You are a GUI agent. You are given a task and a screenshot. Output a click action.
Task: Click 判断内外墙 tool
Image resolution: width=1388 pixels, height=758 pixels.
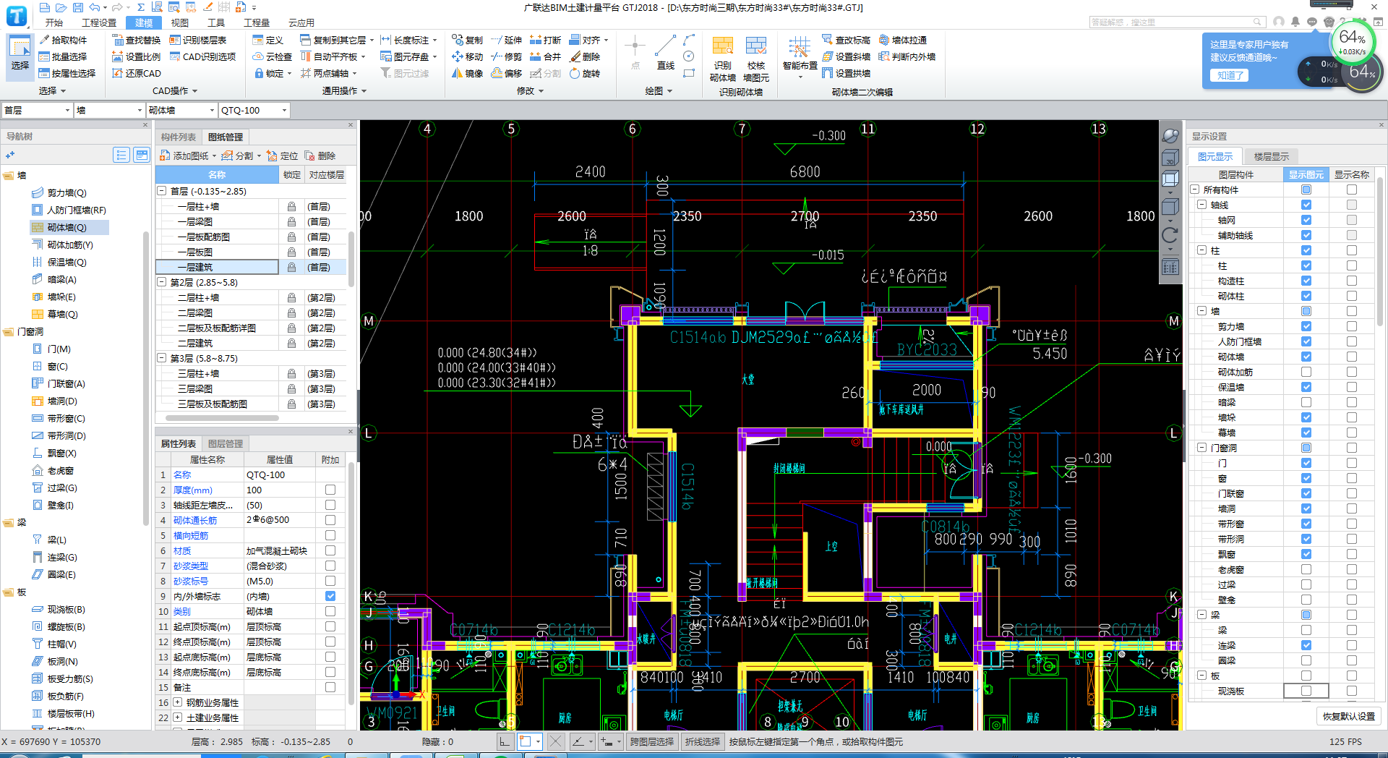[x=907, y=56]
